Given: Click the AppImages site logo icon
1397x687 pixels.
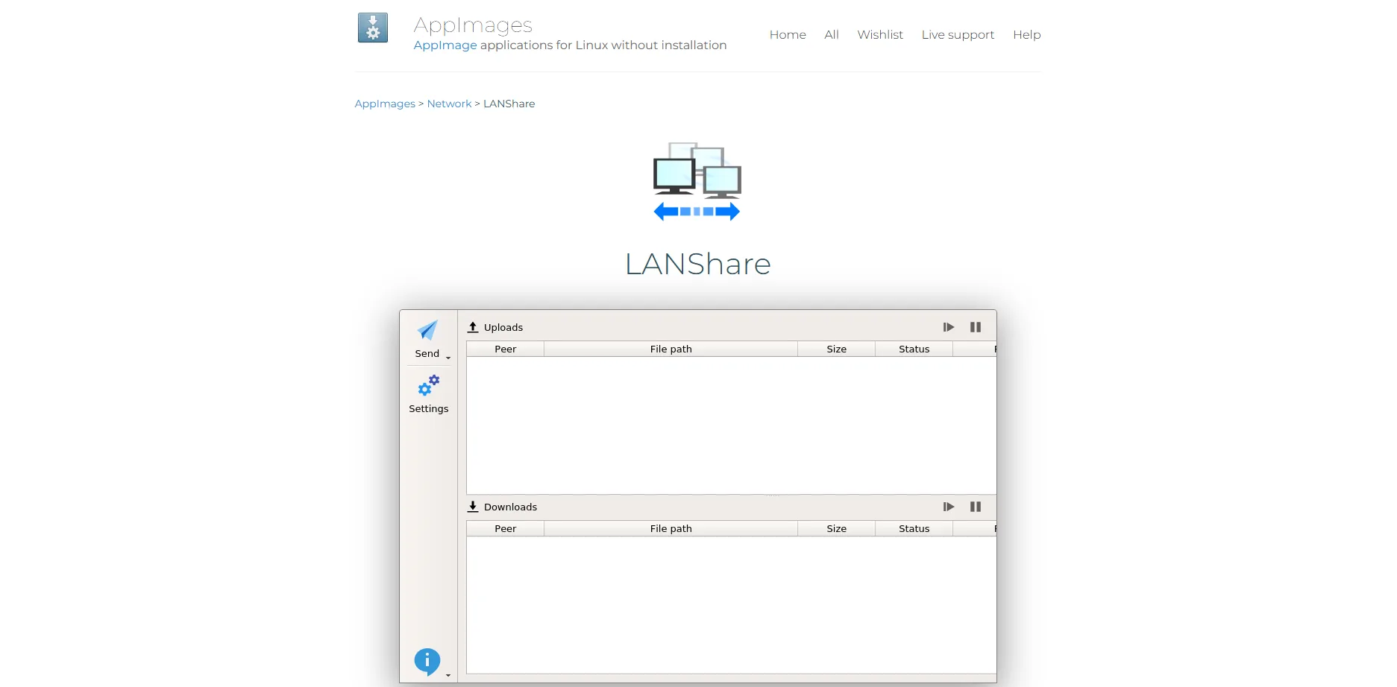Looking at the screenshot, I should tap(373, 28).
